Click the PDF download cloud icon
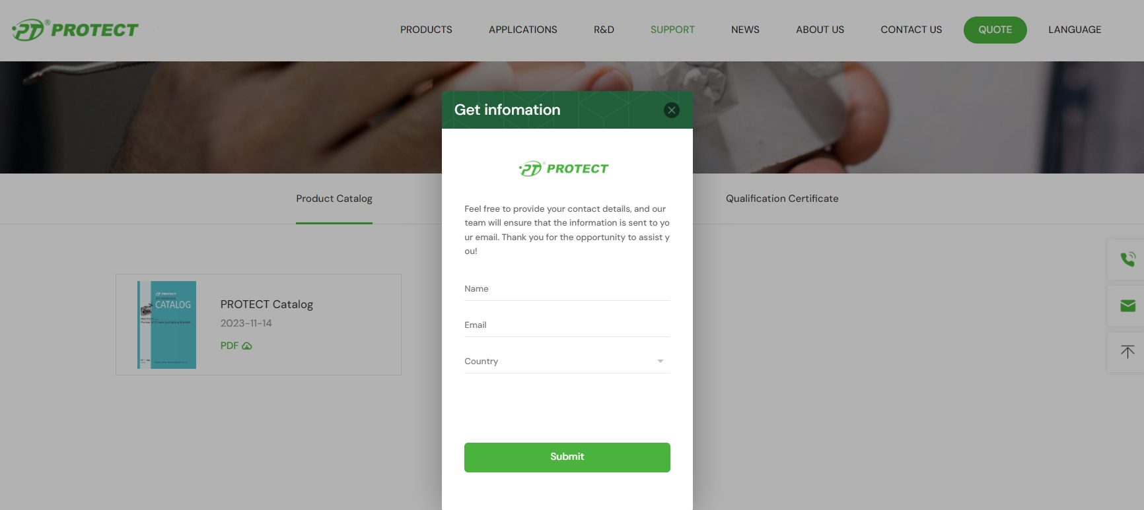1144x510 pixels. (x=247, y=346)
